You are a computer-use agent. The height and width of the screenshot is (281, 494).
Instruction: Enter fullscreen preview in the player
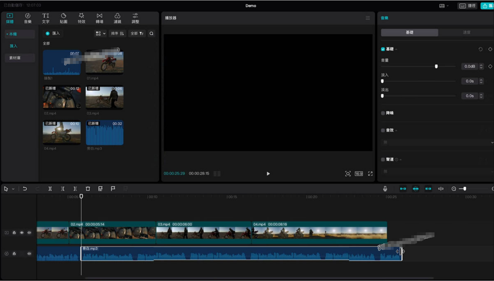click(x=370, y=174)
